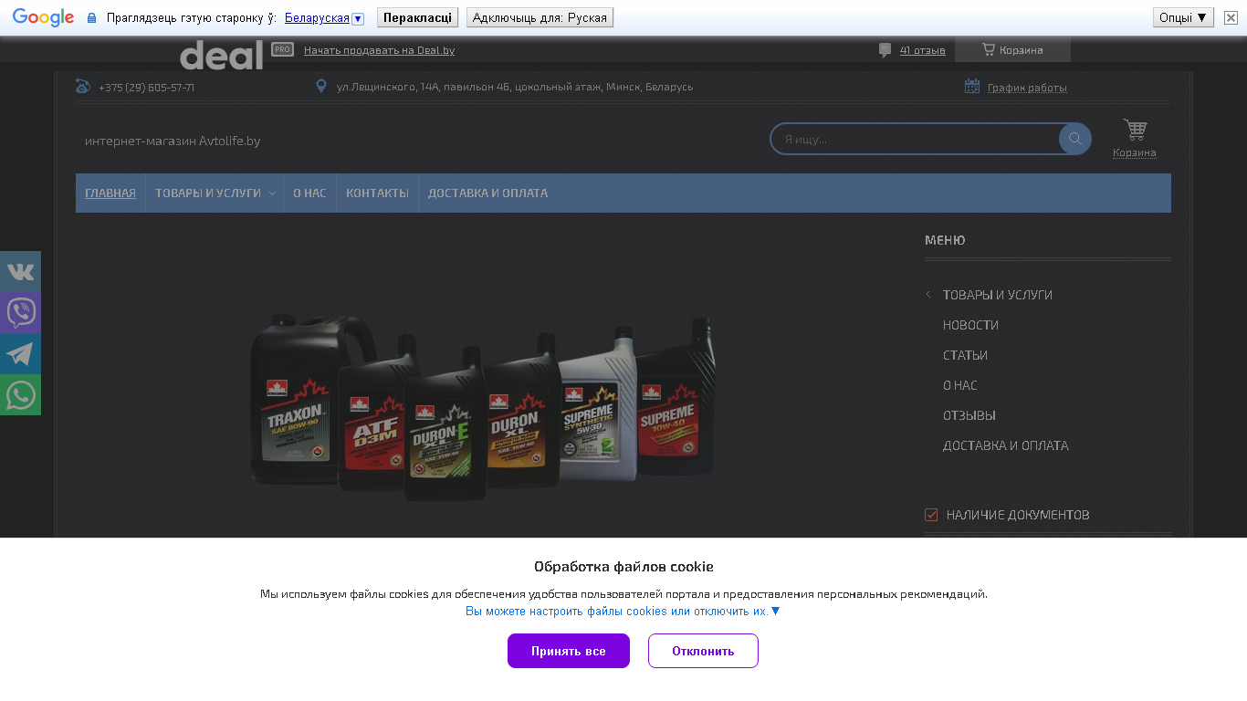The image size is (1247, 701).
Task: Click the store address text
Action: 515,87
